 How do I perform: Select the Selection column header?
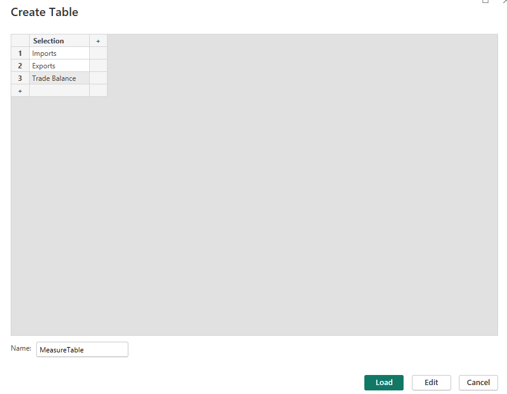[x=59, y=41]
